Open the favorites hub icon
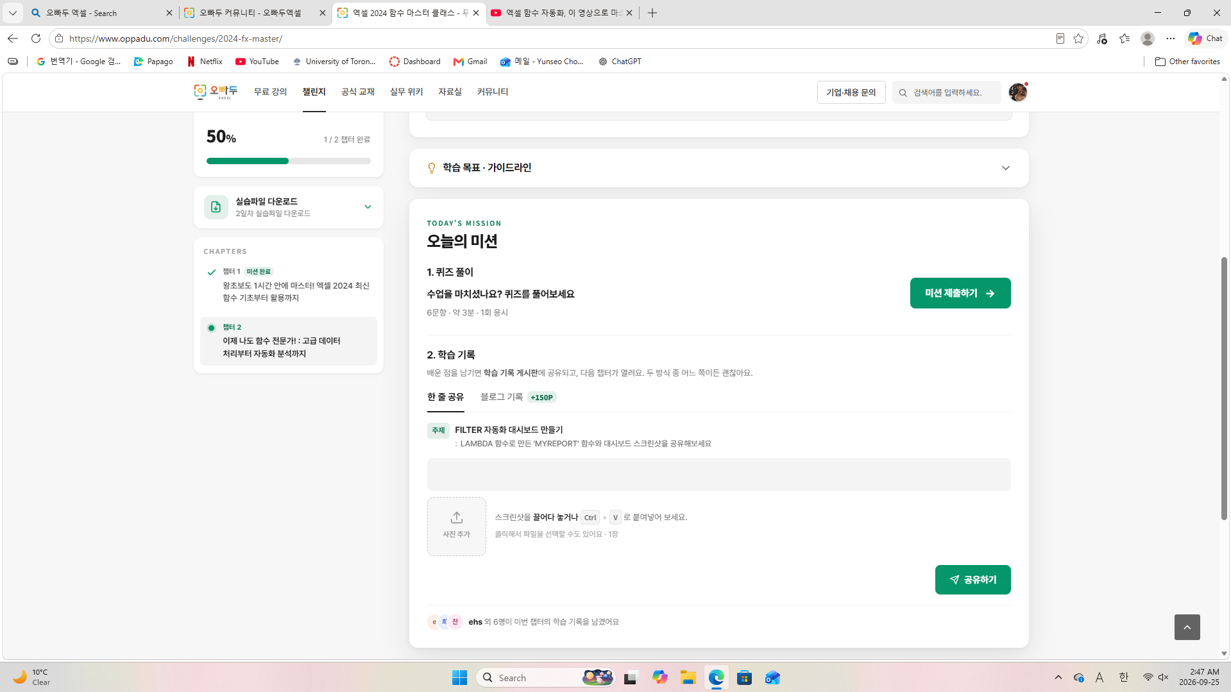The image size is (1231, 692). pyautogui.click(x=1125, y=38)
